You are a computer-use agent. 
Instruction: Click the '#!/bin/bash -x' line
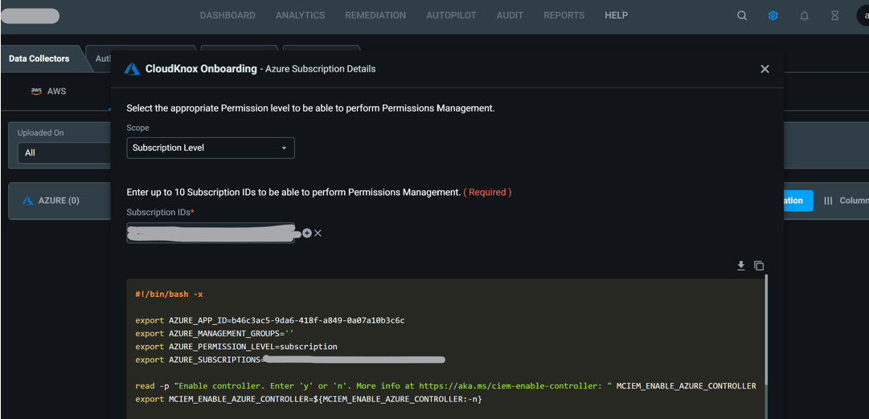click(169, 294)
